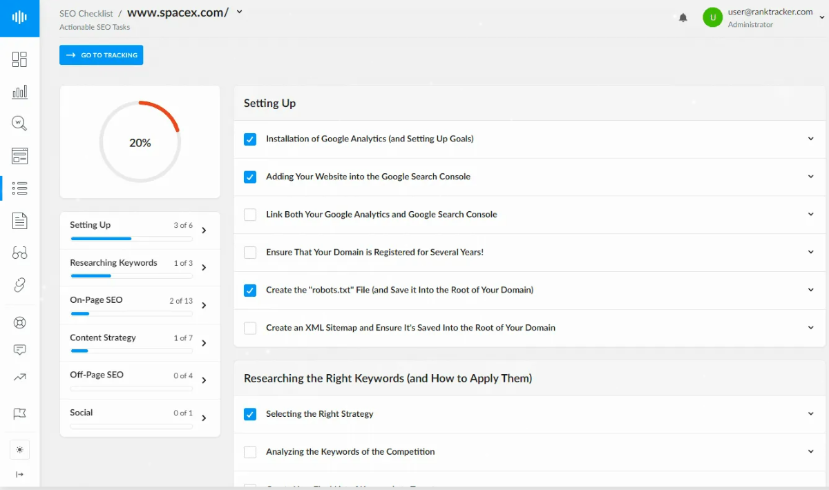Click the '2 of 13' count text

(x=181, y=301)
